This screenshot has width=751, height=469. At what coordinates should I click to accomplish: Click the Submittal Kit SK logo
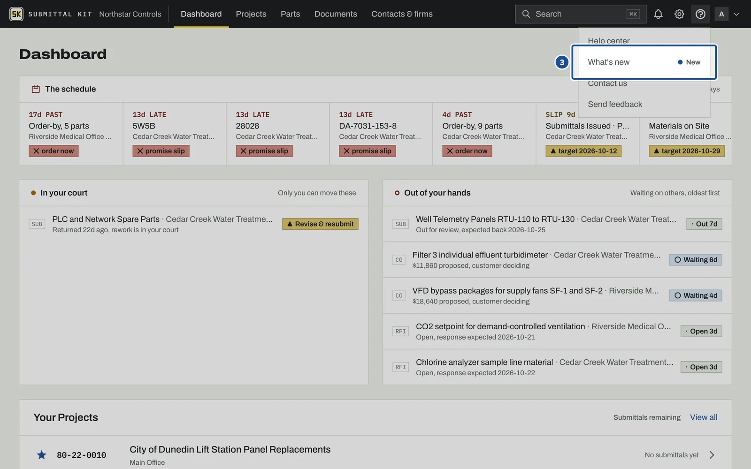click(x=16, y=14)
